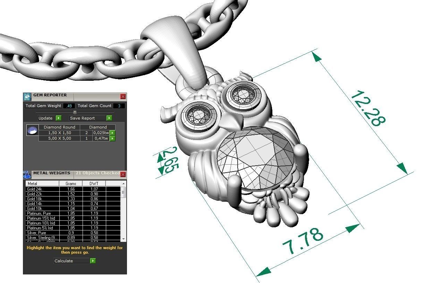Click the 0,025tw weight cell
Image resolution: width=424 pixels, height=289 pixels.
pos(101,133)
